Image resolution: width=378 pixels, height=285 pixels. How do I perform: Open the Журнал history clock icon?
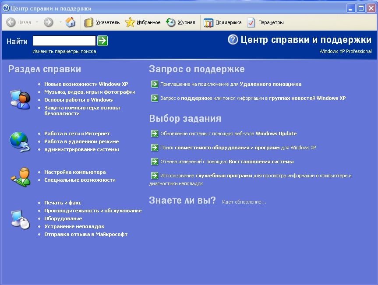(171, 22)
